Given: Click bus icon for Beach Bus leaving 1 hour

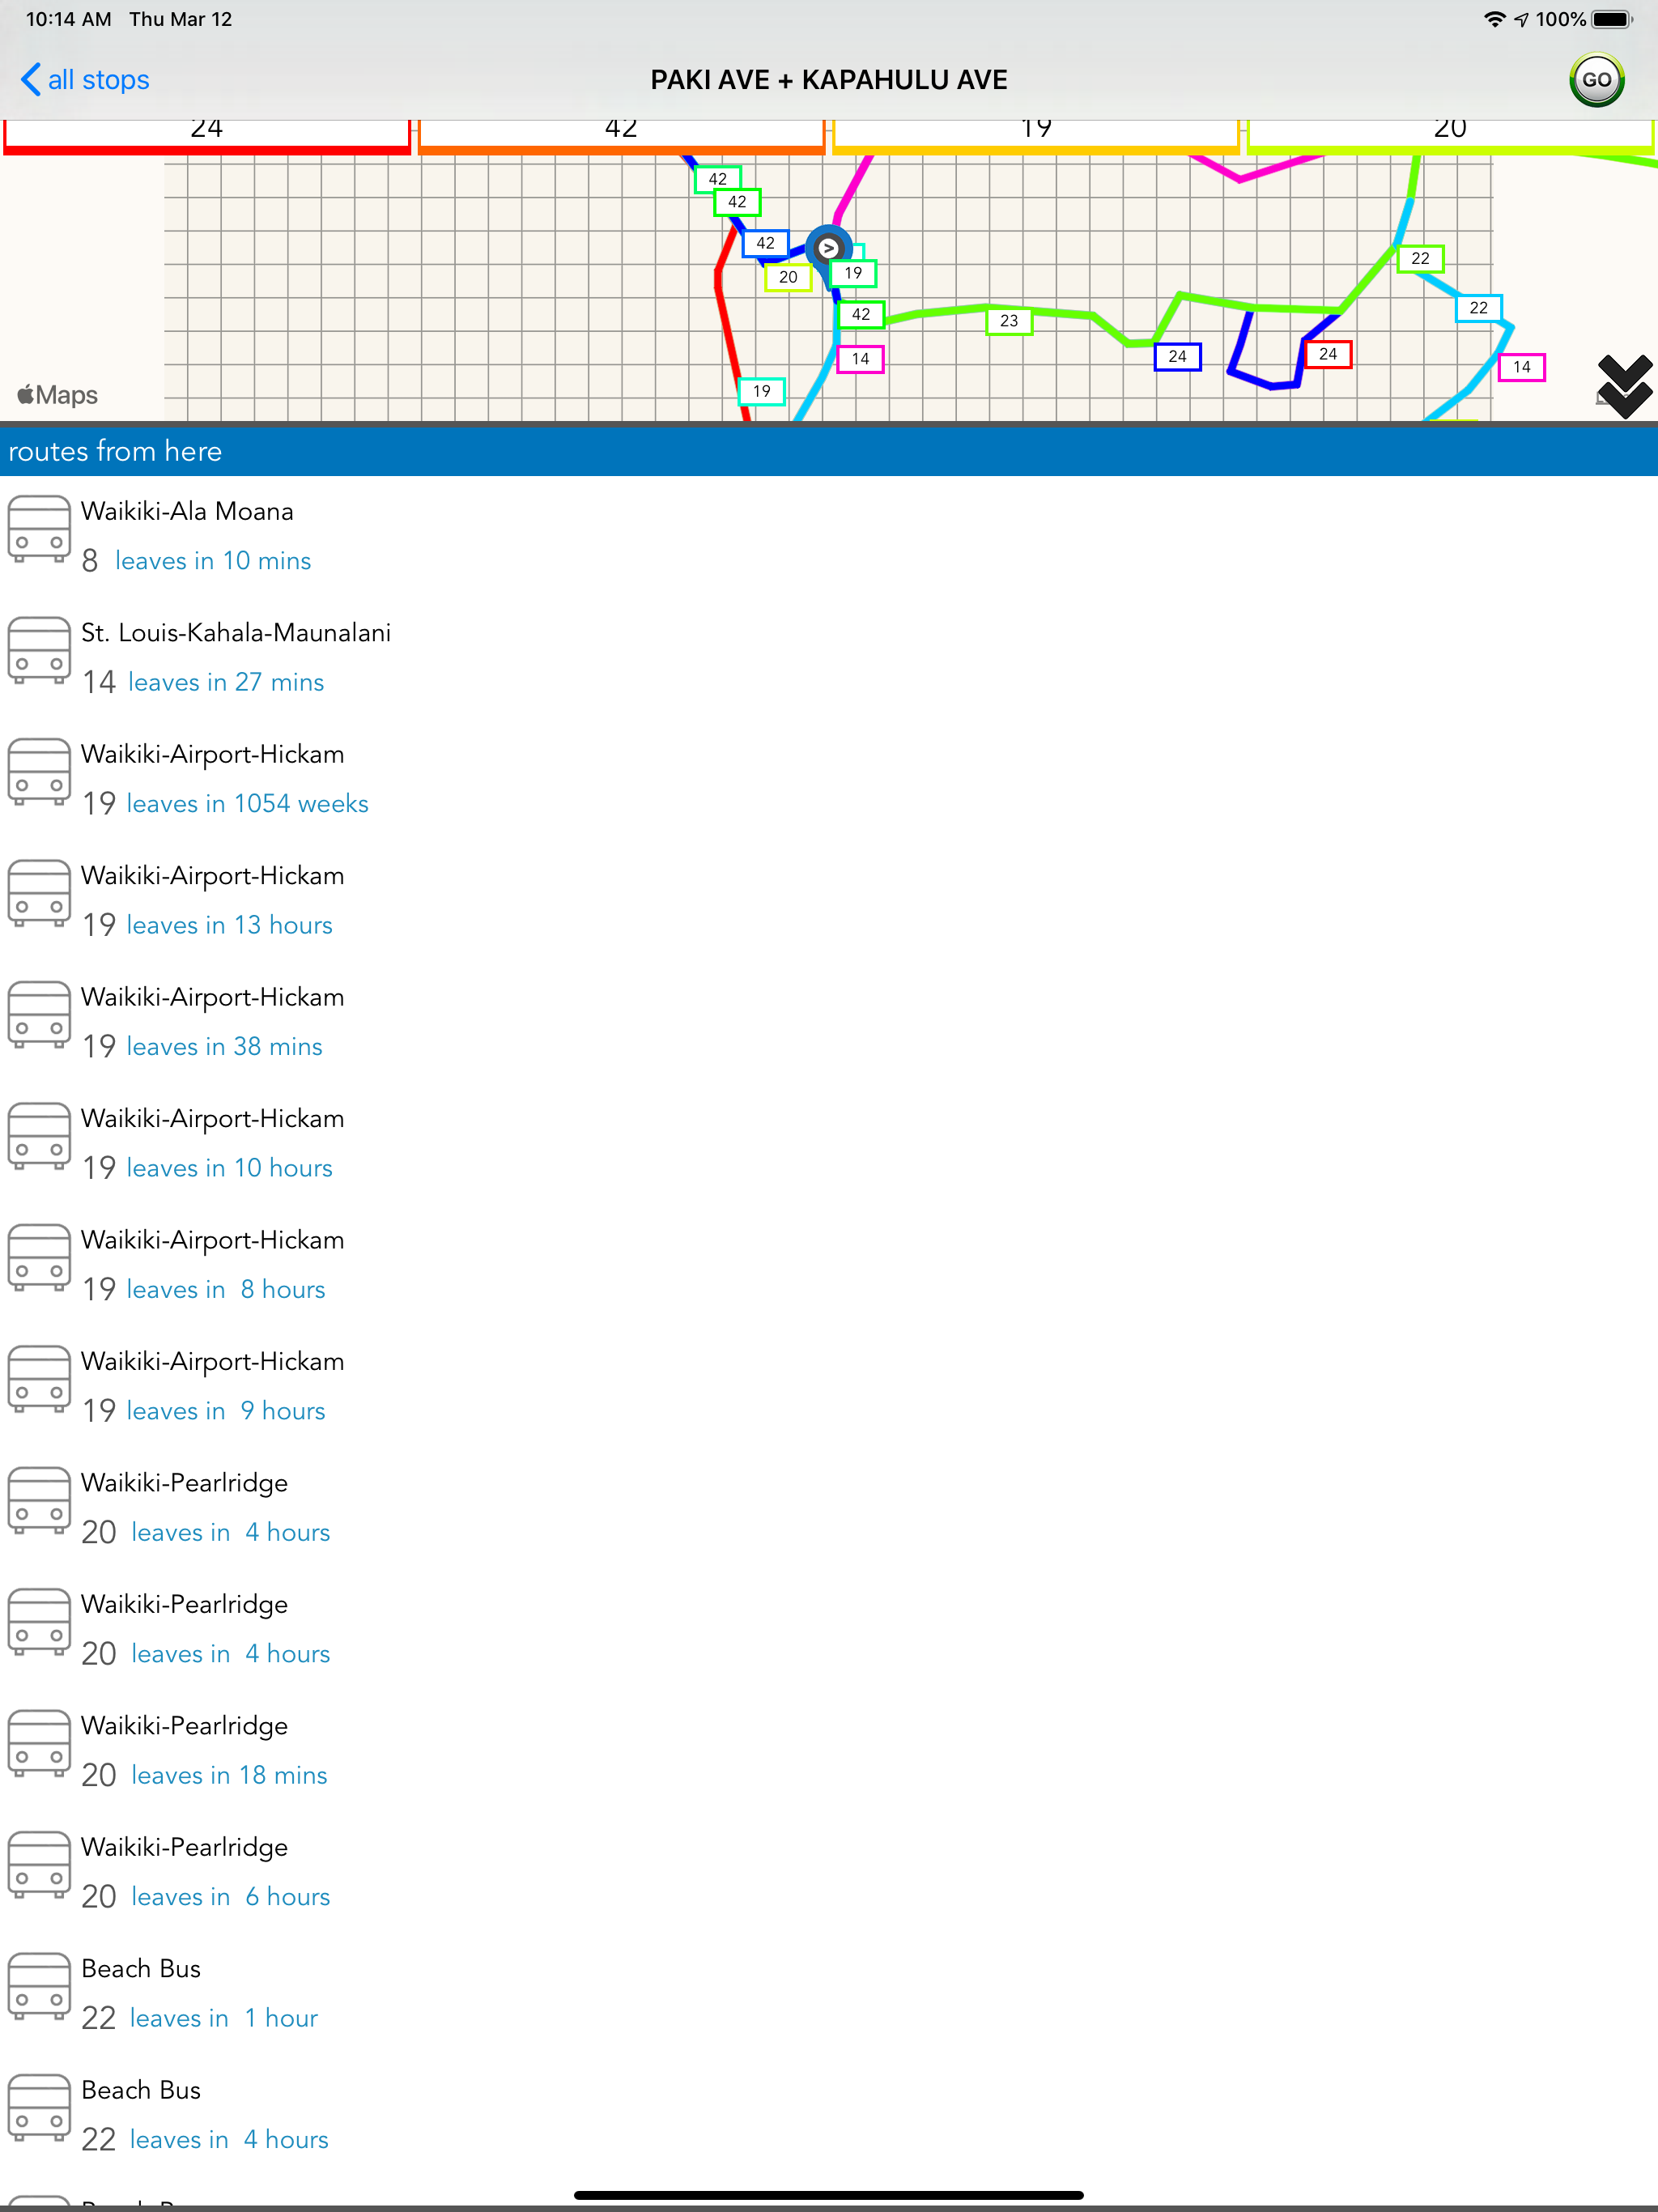Looking at the screenshot, I should click(39, 1987).
